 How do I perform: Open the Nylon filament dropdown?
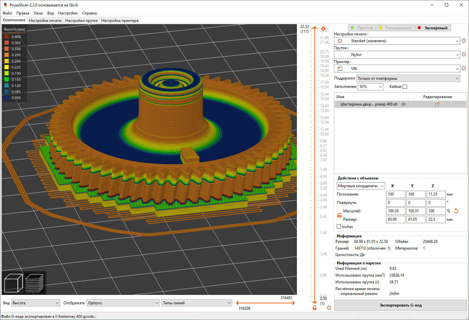397,55
